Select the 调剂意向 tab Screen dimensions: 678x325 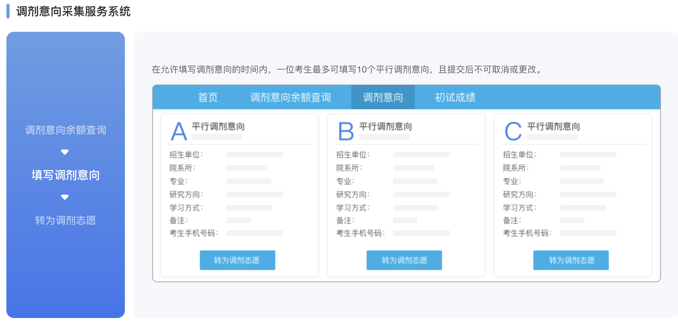(x=383, y=97)
